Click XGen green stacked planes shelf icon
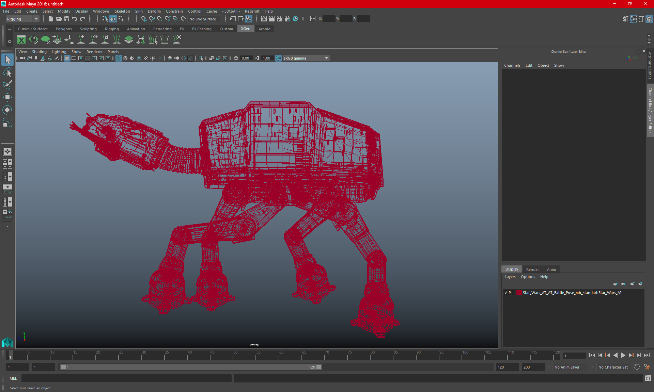This screenshot has width=654, height=392. coord(129,40)
